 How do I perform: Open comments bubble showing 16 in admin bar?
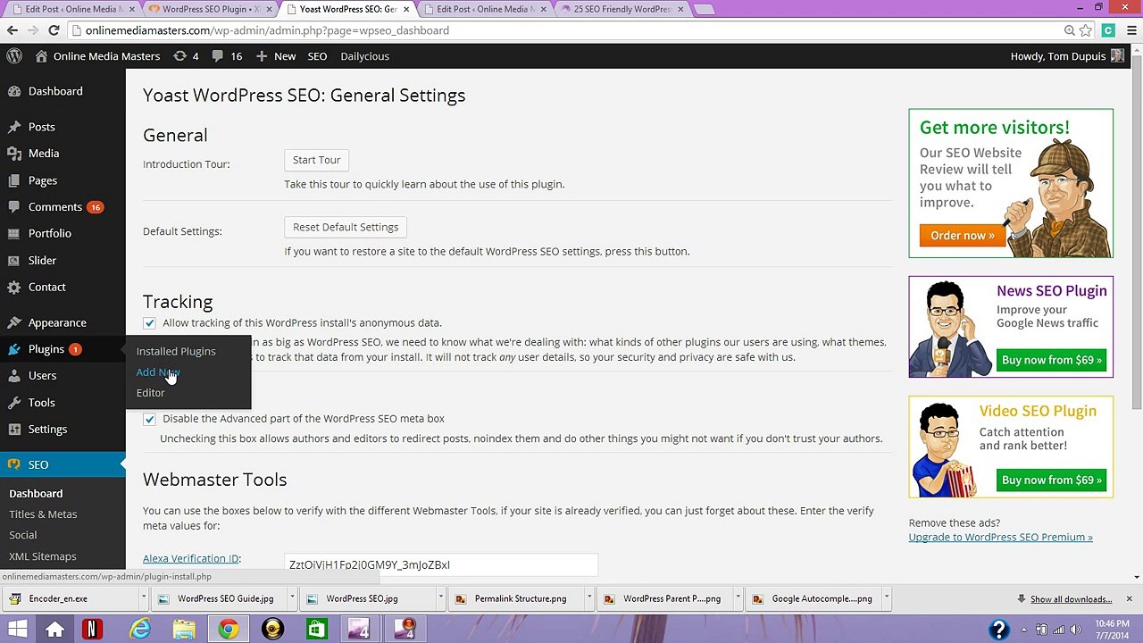pos(227,56)
